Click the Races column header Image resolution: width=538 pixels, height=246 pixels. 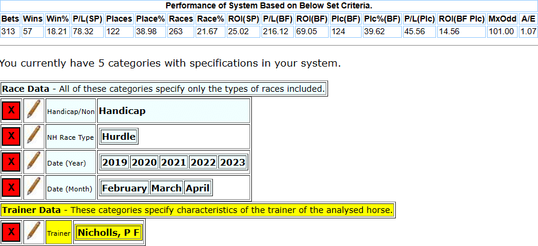point(181,19)
